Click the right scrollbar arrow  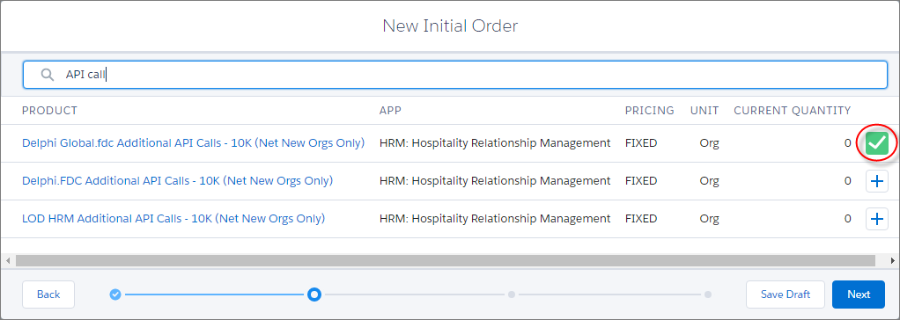pos(892,261)
